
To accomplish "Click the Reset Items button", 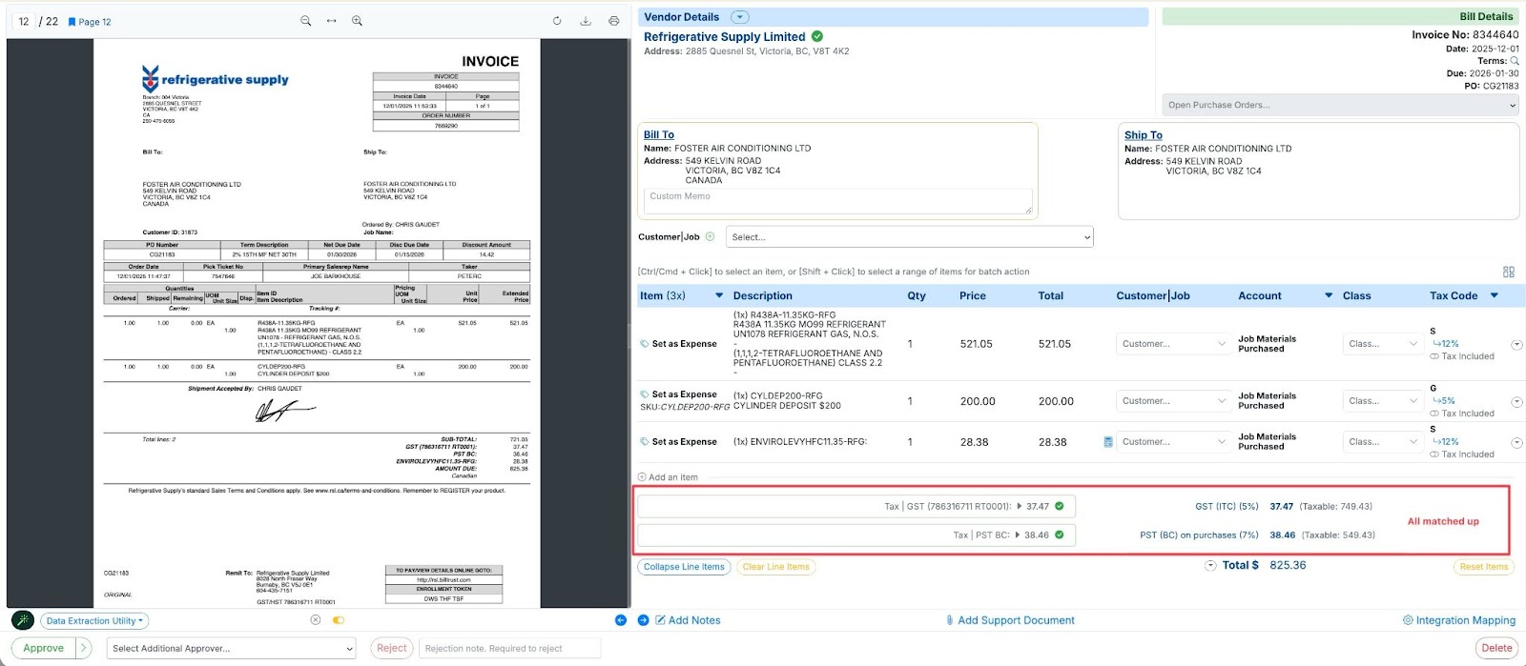I will [1484, 567].
